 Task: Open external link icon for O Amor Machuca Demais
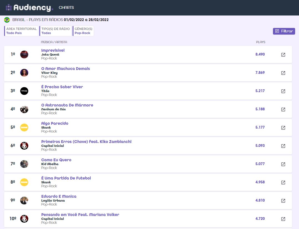click(x=283, y=73)
